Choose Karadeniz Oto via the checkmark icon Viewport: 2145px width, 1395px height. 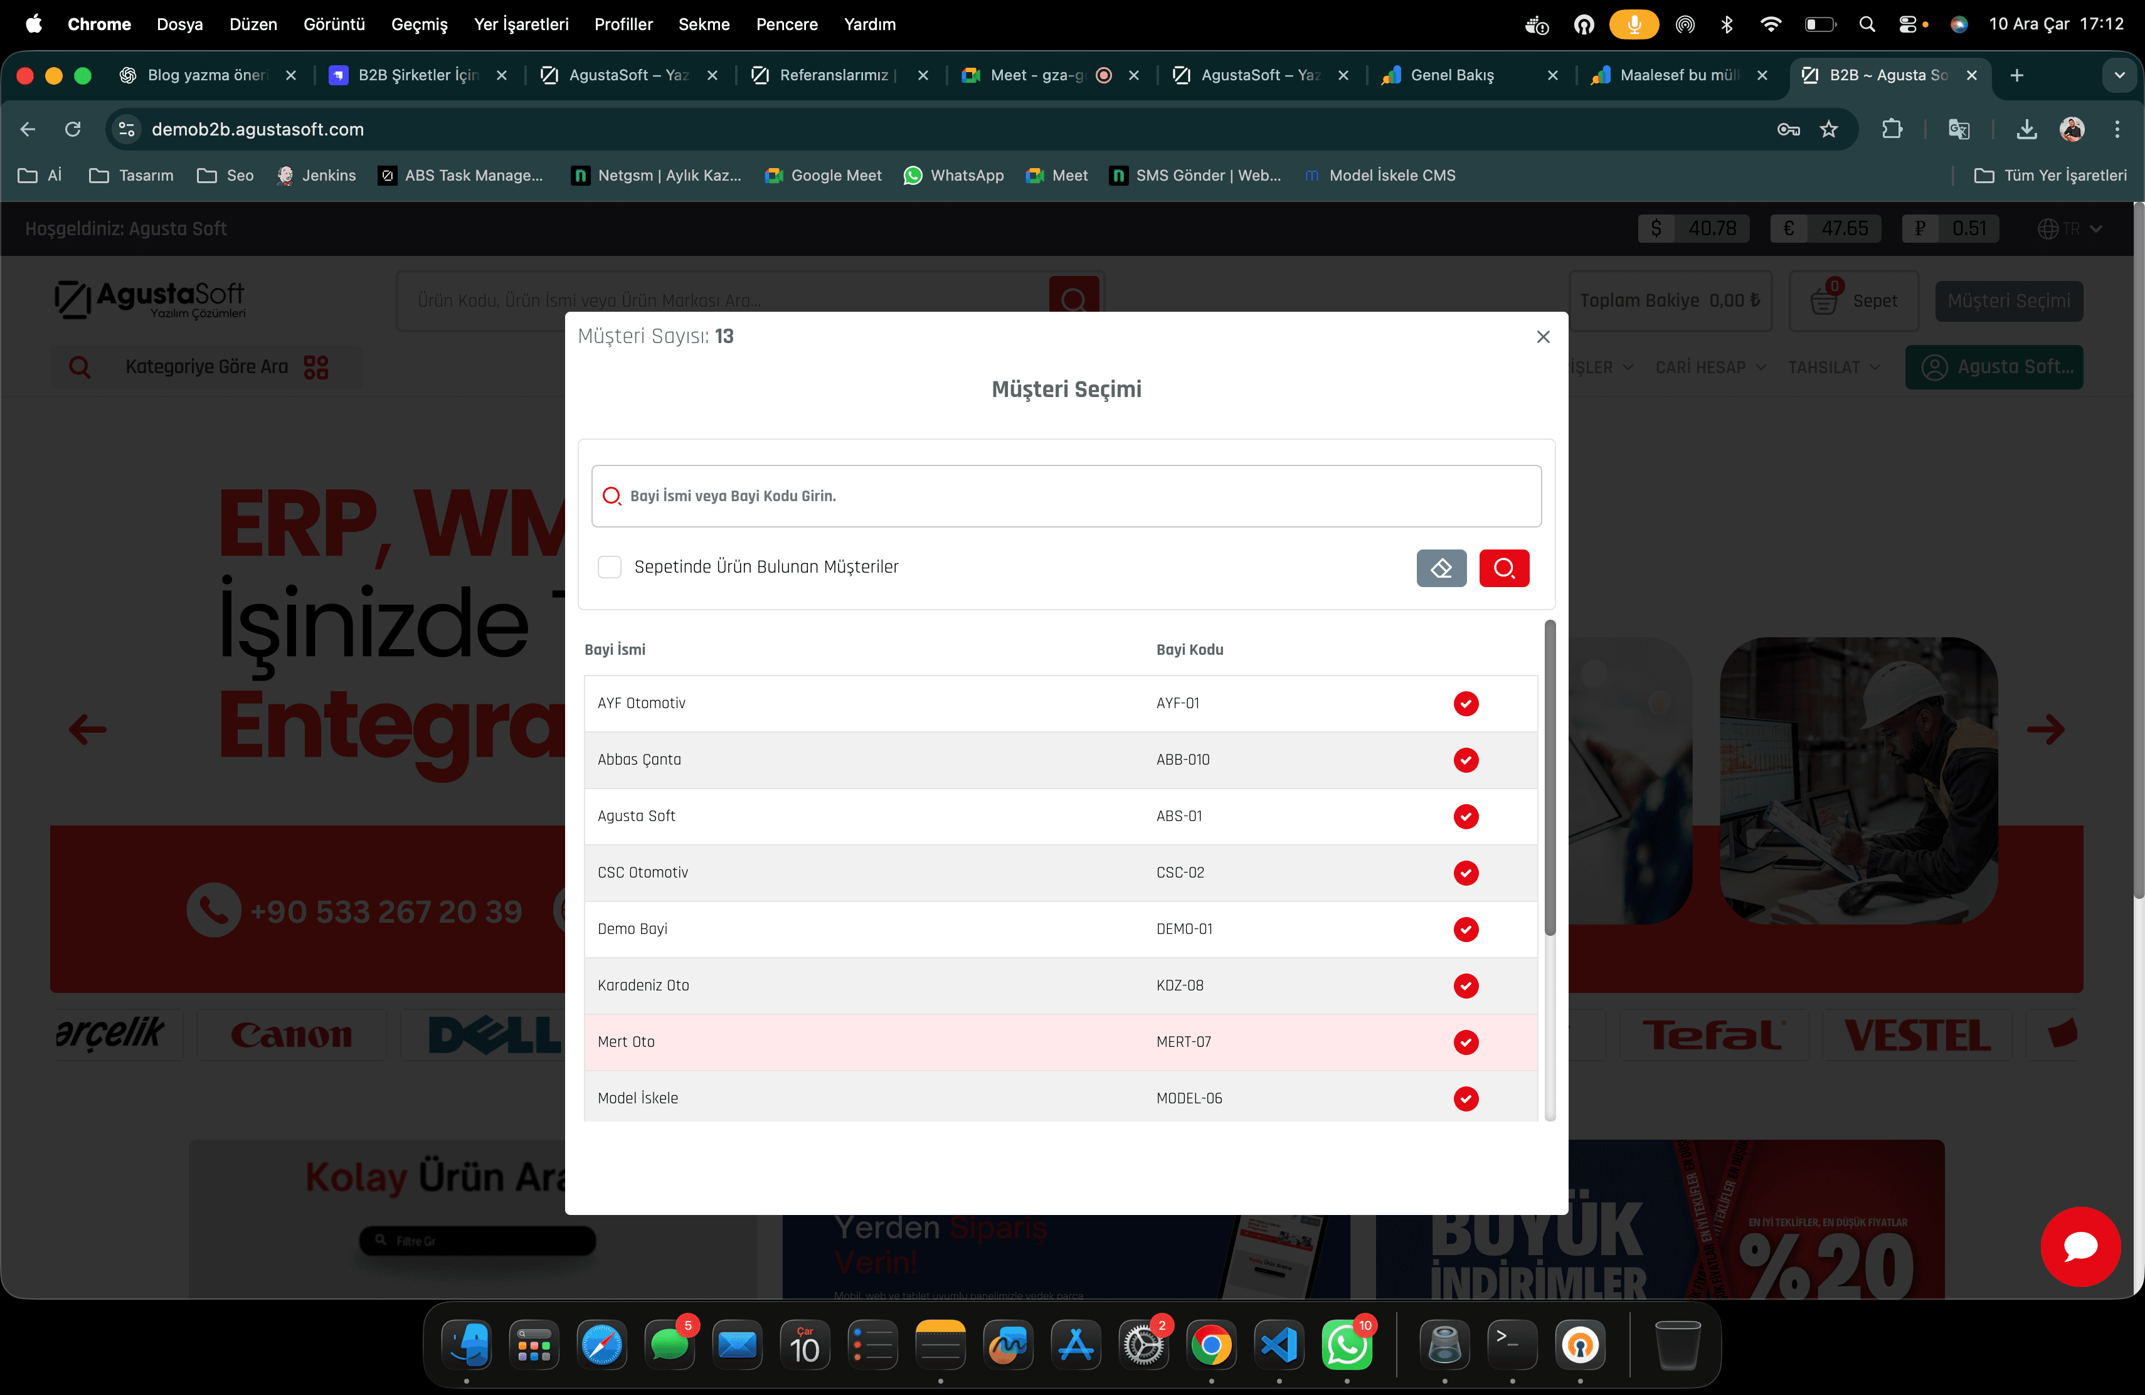(1466, 986)
